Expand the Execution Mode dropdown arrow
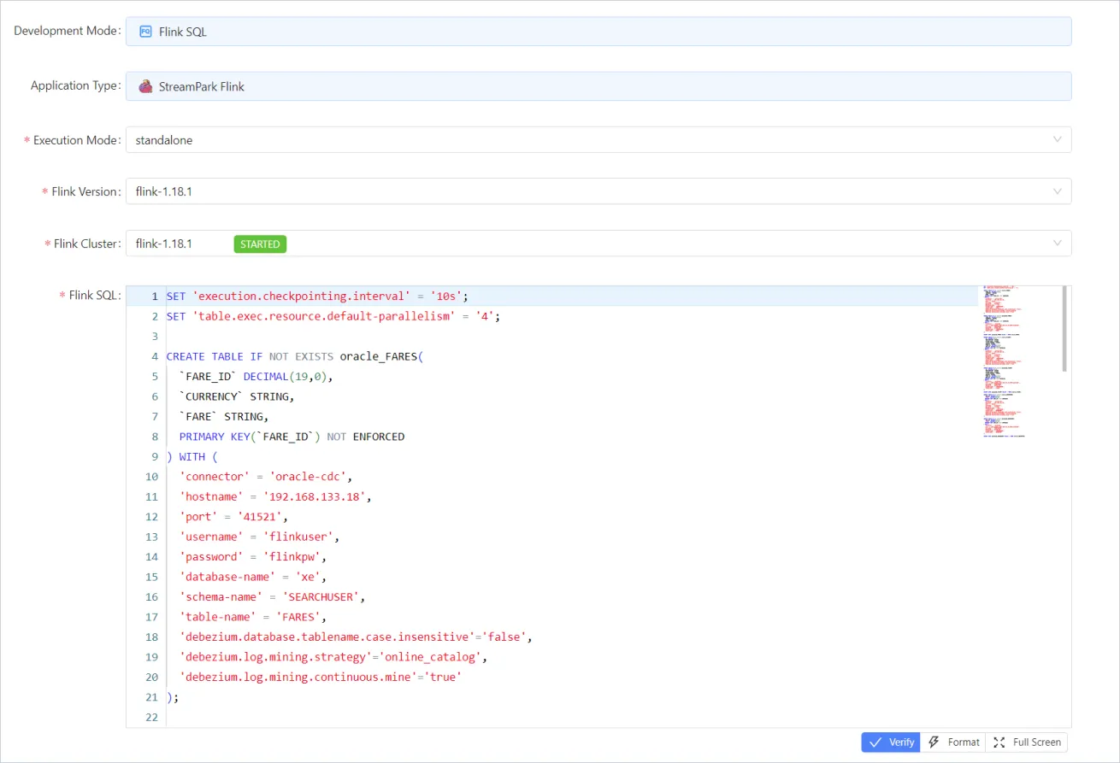 point(1058,139)
